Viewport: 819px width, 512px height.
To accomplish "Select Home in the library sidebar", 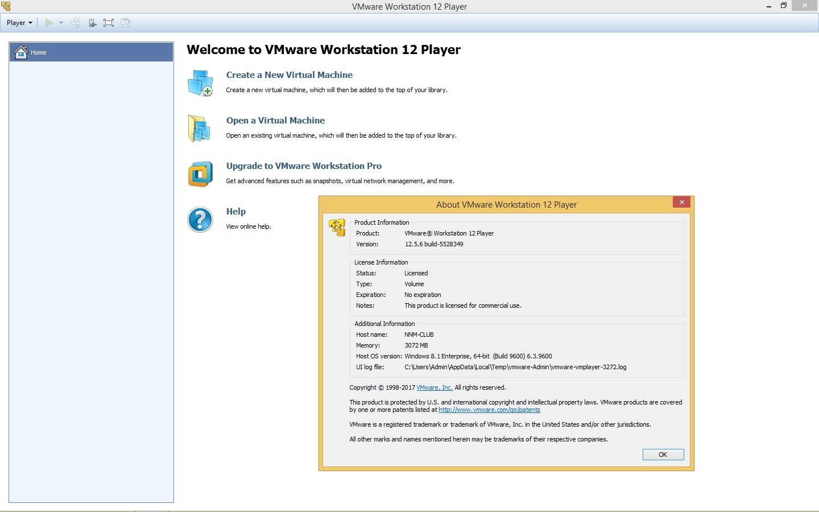I will 91,52.
